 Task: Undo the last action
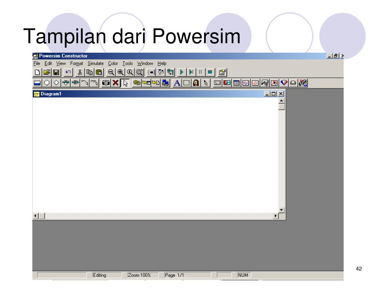68,72
